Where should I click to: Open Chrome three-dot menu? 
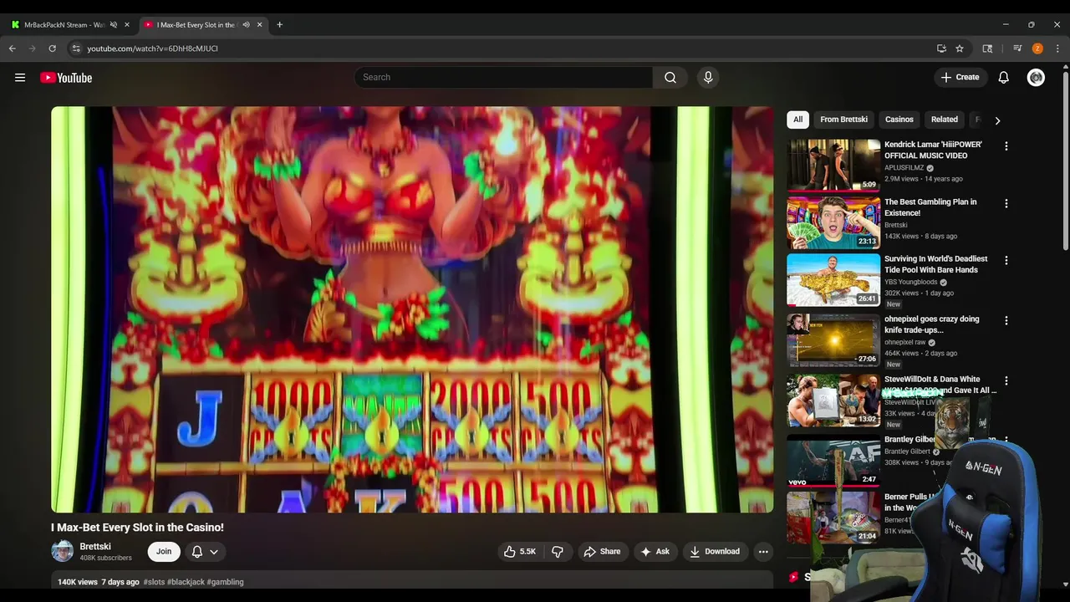coord(1057,48)
